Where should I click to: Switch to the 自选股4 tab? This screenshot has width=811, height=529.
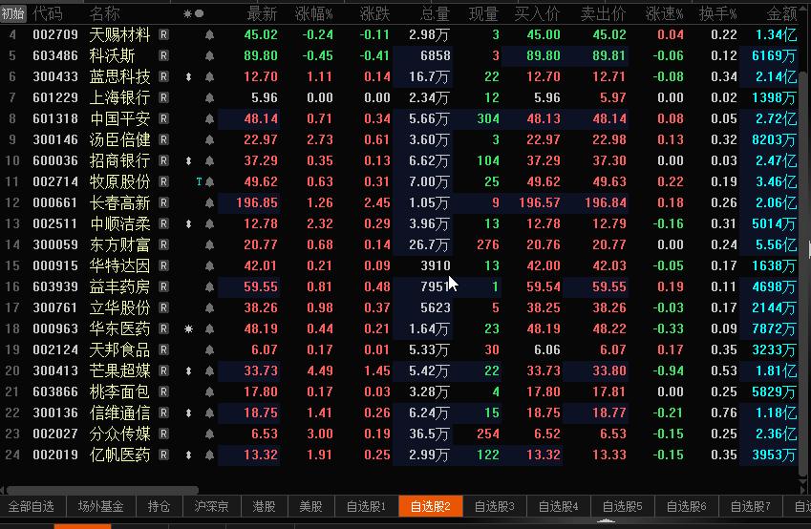coord(559,506)
